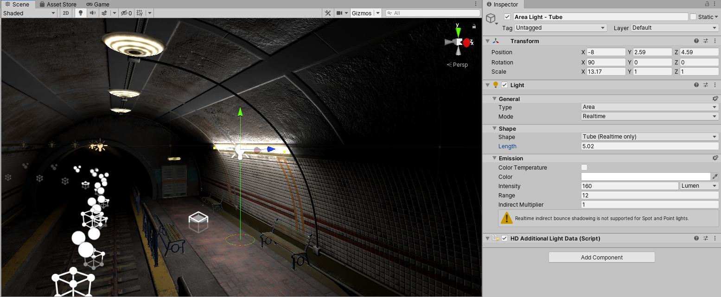Click the Color eyedropper picker icon
This screenshot has width=721, height=297.
(715, 177)
